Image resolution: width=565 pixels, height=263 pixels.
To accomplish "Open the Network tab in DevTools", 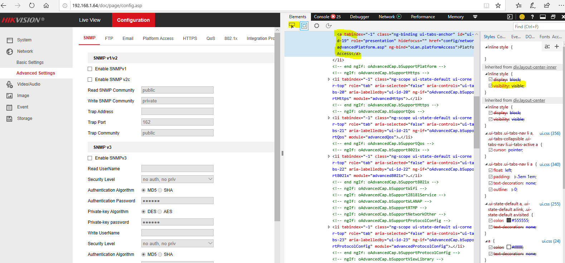I will pos(387,17).
